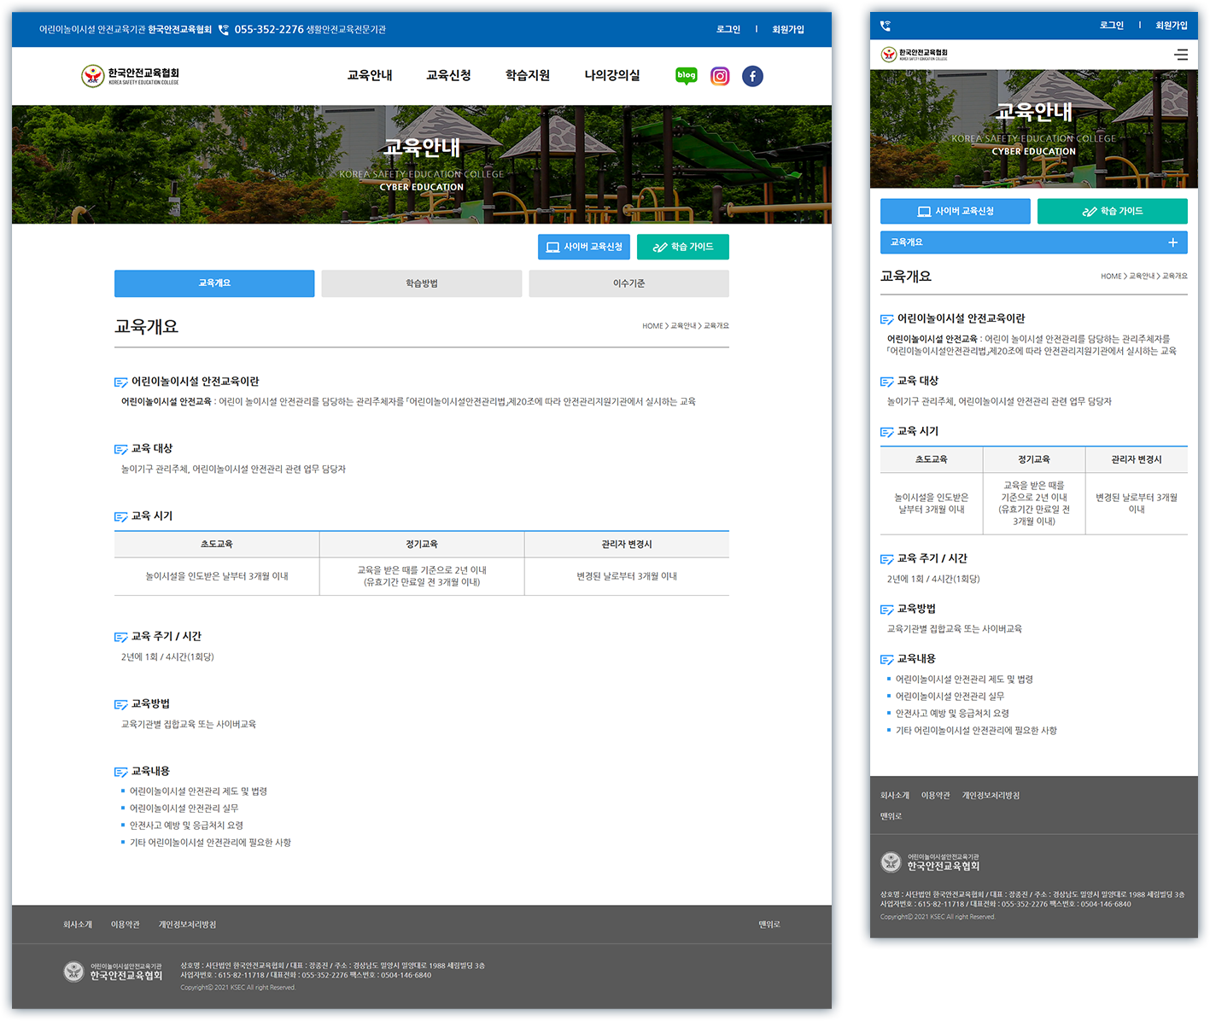Open the Instagram icon link
The width and height of the screenshot is (1210, 1021).
720,76
